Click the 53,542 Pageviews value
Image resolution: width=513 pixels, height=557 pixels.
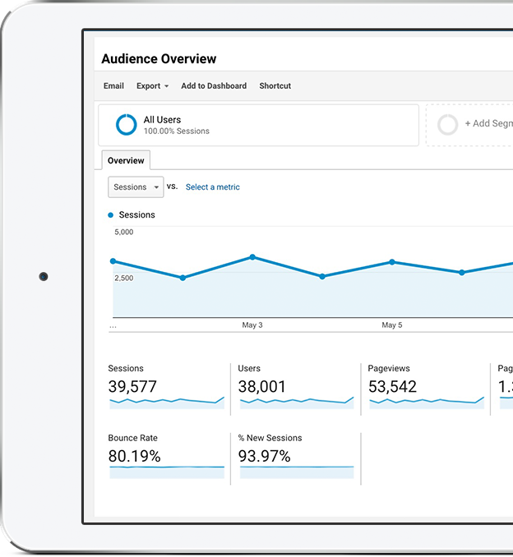click(392, 386)
